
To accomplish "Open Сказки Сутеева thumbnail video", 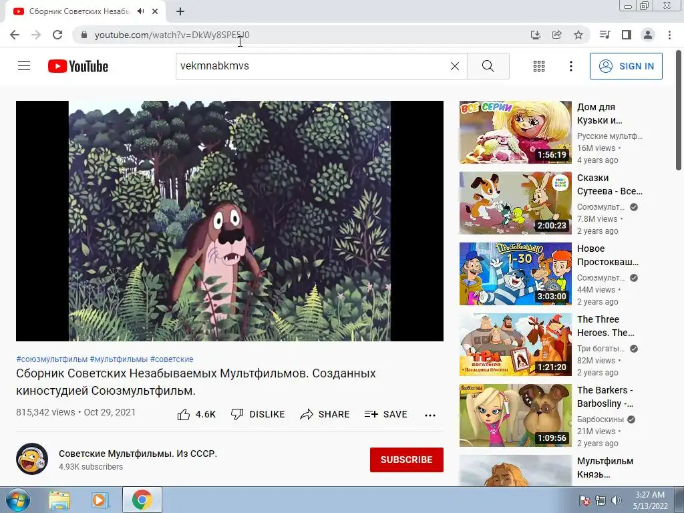I will [x=515, y=203].
